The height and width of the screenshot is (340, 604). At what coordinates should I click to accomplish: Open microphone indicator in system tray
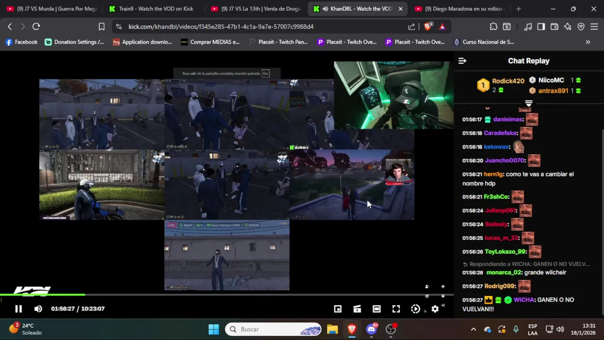516,329
